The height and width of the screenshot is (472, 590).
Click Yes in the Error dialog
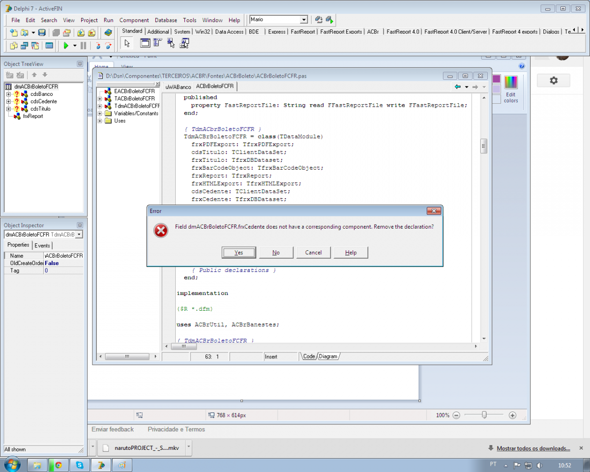click(239, 252)
